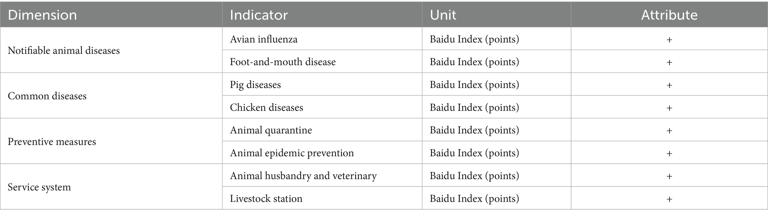Click the Notifiable animal diseases cell

[x=64, y=50]
